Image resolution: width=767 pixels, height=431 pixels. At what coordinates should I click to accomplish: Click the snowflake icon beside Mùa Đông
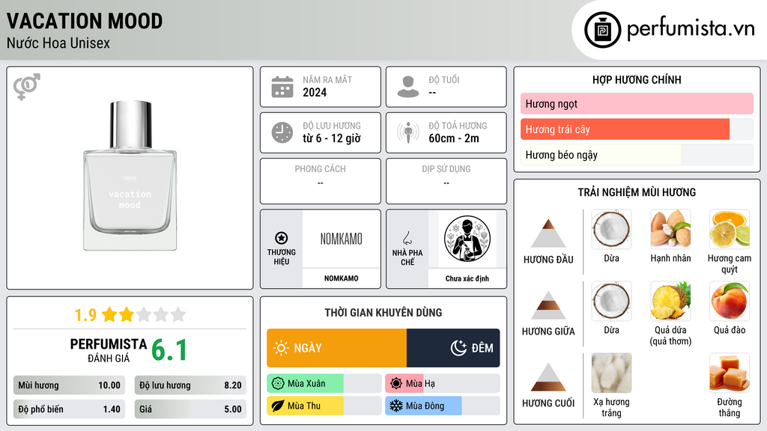[396, 406]
